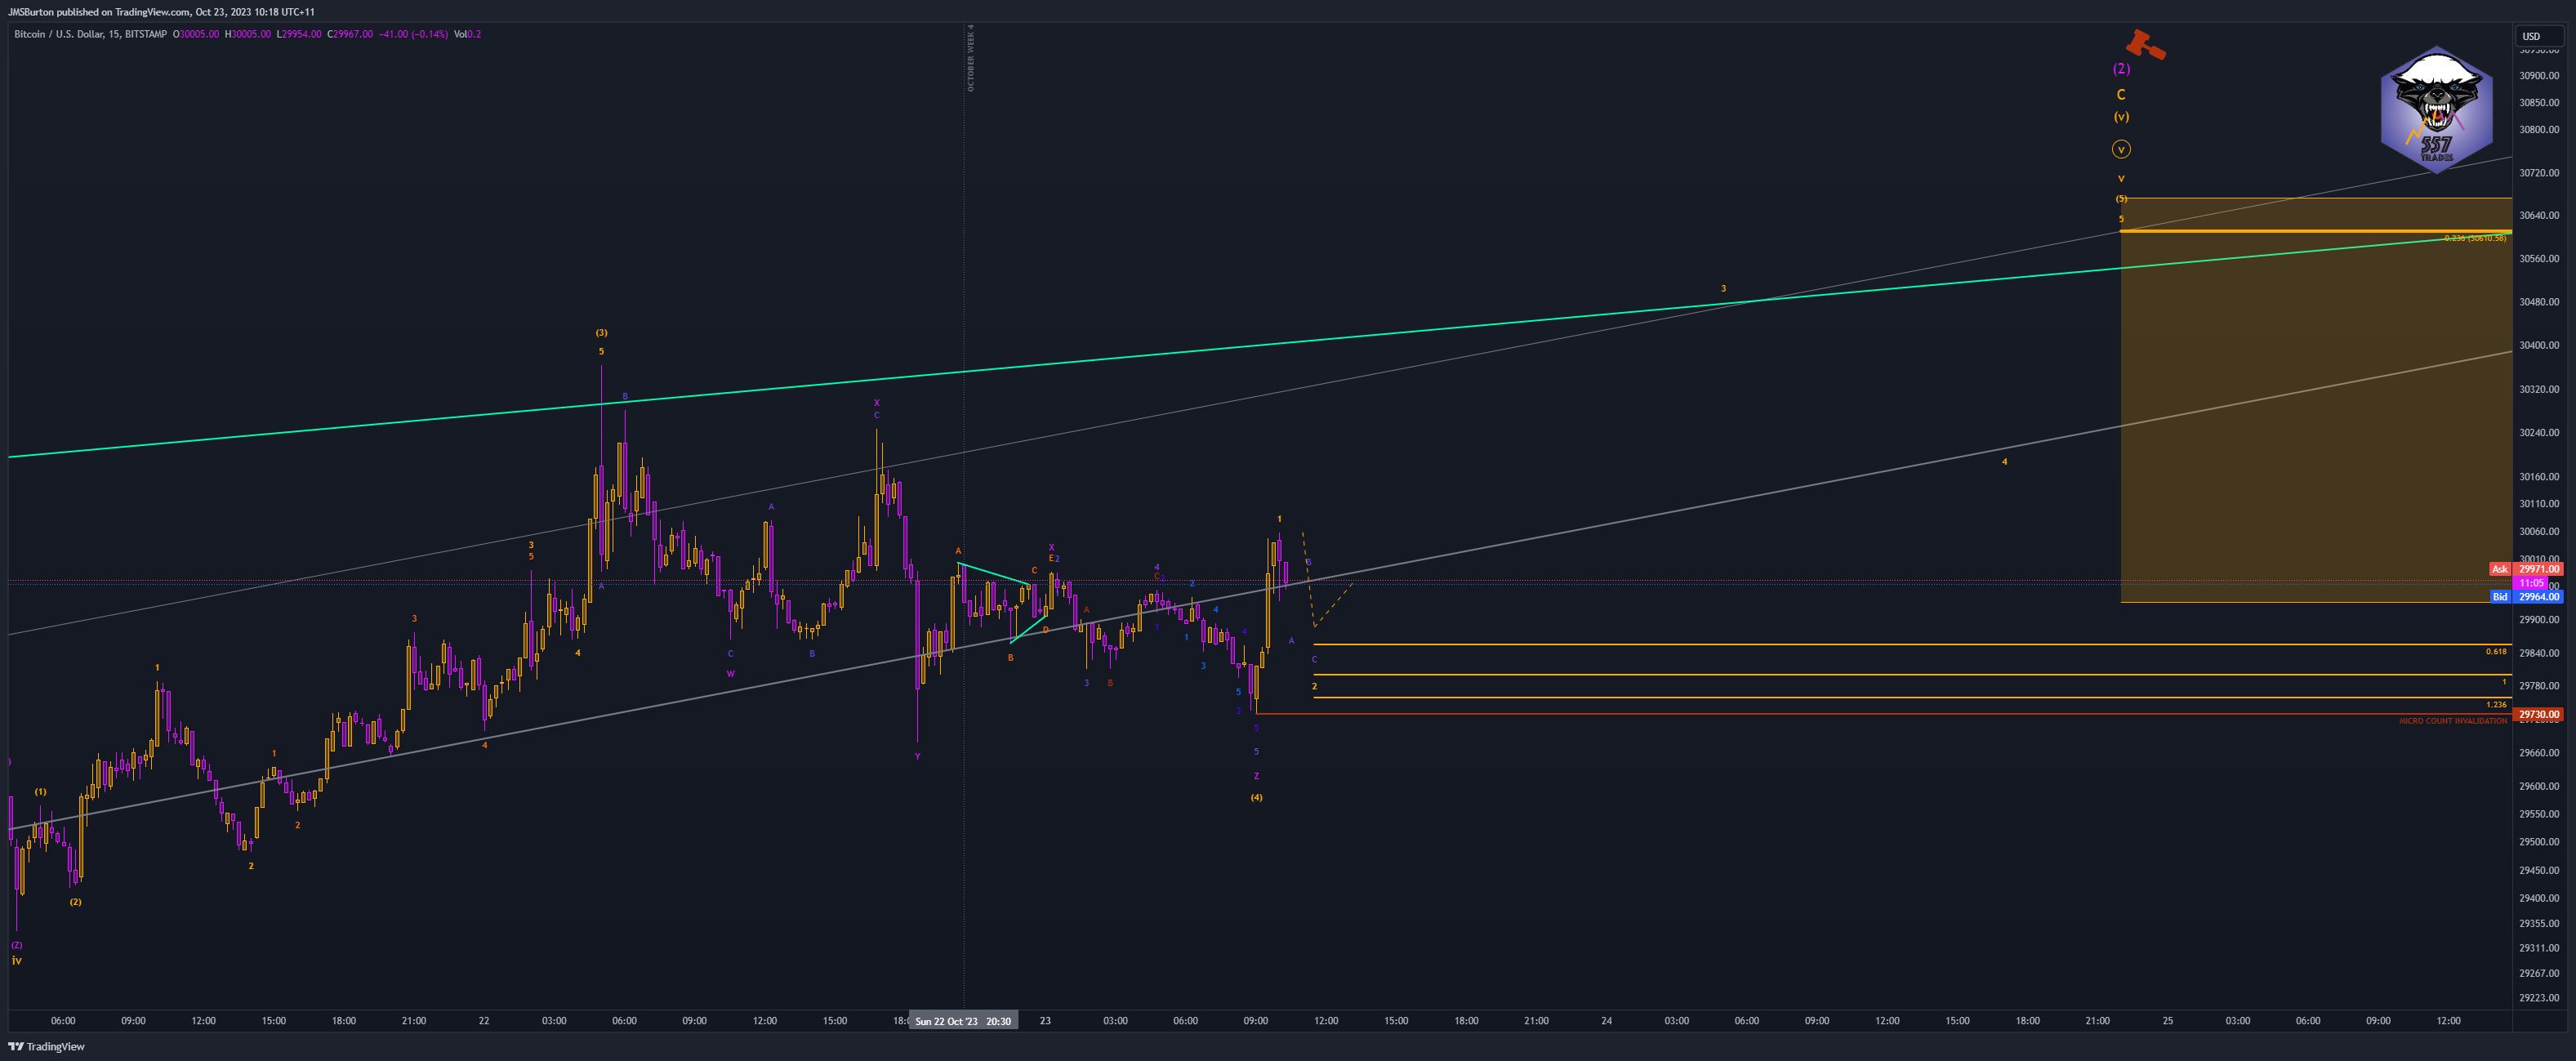2576x1061 pixels.
Task: Click the iv wave label at bottom left
Action: point(16,960)
